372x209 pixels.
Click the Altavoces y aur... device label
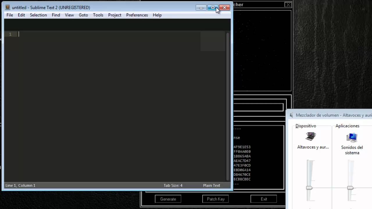pyautogui.click(x=313, y=147)
